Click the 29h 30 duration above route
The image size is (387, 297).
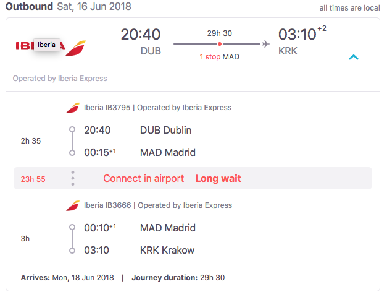(x=219, y=33)
